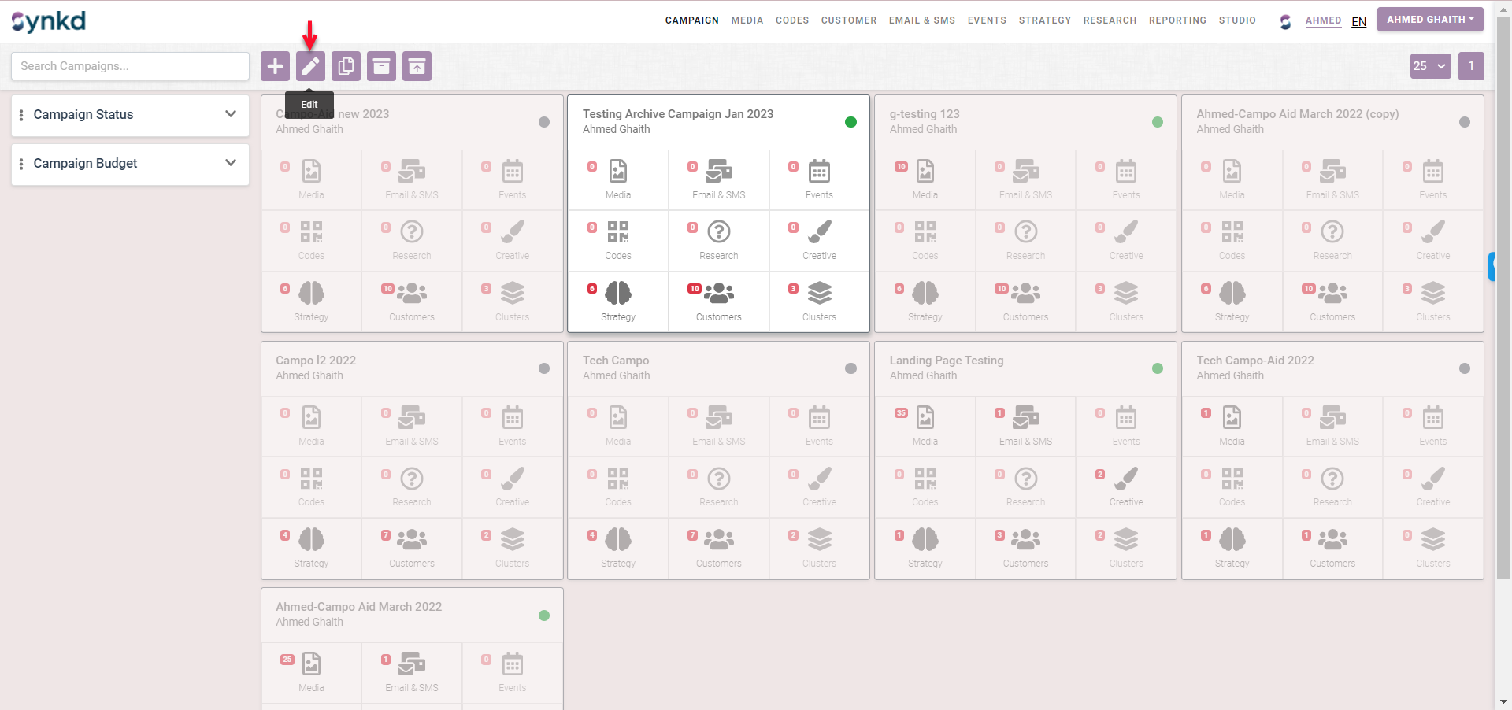1512x710 pixels.
Task: Open the 25 per-page dropdown
Action: pyautogui.click(x=1430, y=66)
